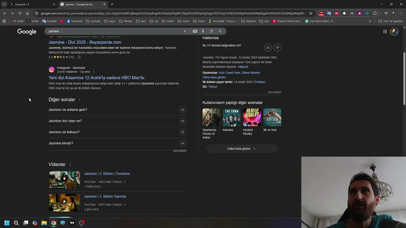Show hidden bookmarks overflow chevron
Screen dimensions: 406x228
(x=370, y=21)
